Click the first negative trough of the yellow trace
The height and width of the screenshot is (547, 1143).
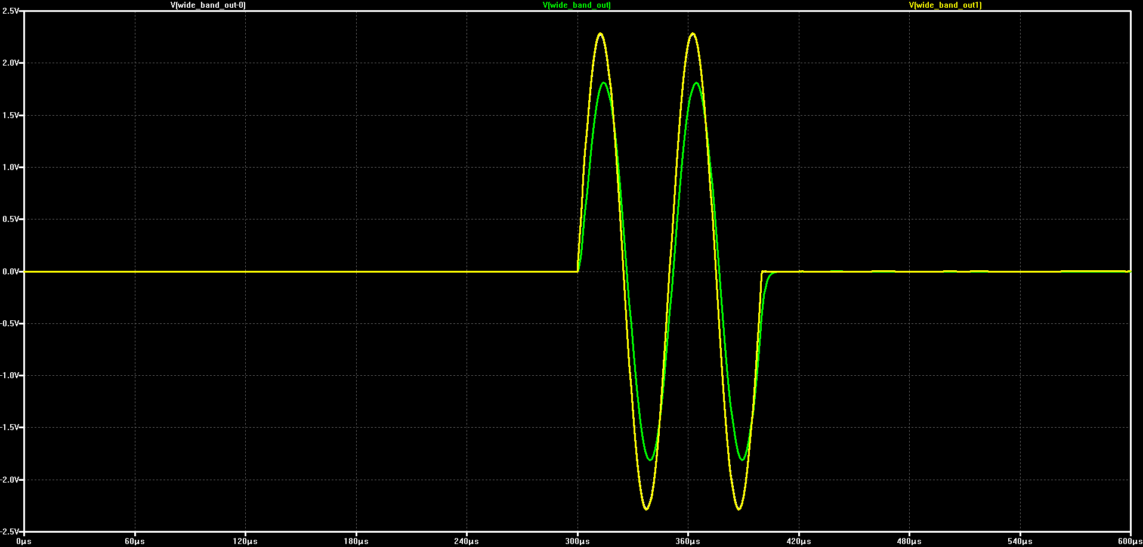click(x=646, y=509)
